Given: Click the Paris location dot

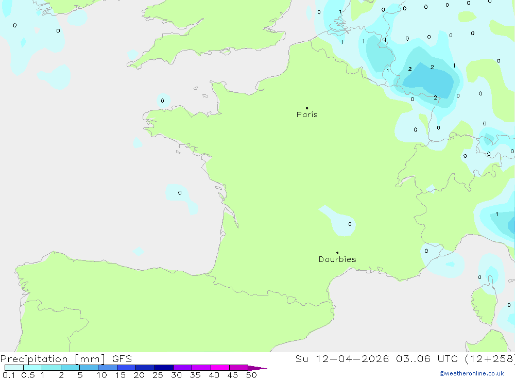Looking at the screenshot, I should click(x=307, y=108).
